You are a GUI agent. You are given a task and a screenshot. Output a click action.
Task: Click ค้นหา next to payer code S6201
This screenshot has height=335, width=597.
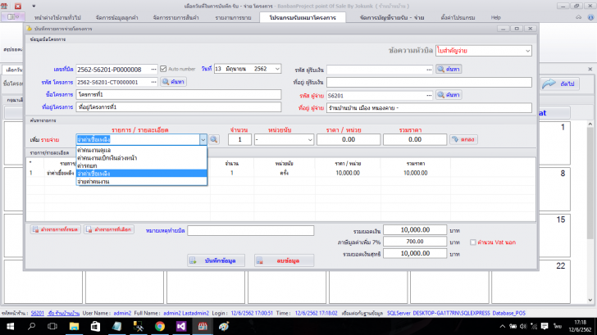click(449, 95)
